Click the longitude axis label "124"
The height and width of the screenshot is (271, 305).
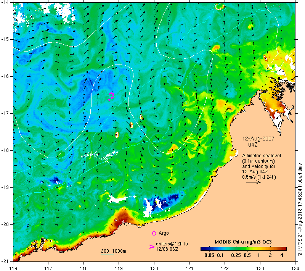click(295, 268)
